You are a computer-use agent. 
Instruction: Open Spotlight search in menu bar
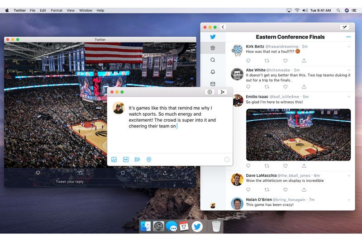[x=338, y=10]
